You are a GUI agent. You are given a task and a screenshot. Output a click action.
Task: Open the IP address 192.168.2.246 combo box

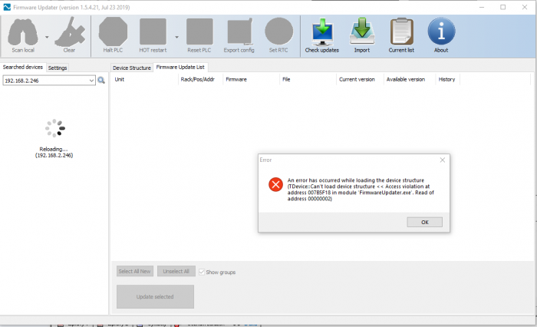click(48, 80)
